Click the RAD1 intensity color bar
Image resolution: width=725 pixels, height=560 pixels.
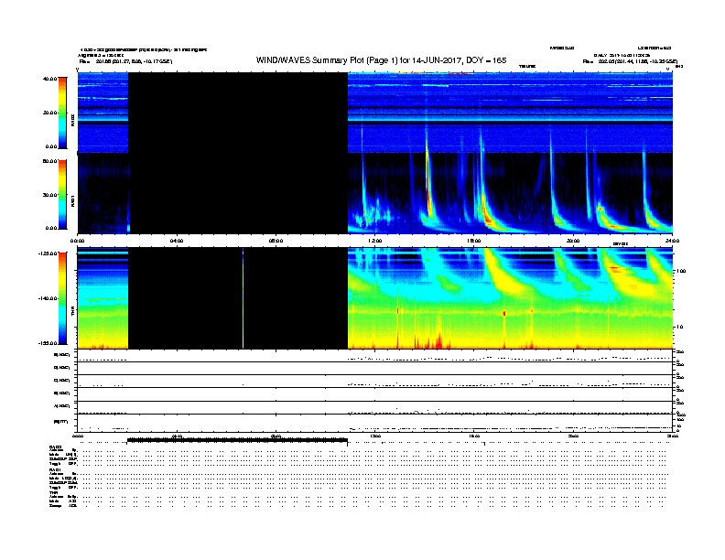(62, 195)
